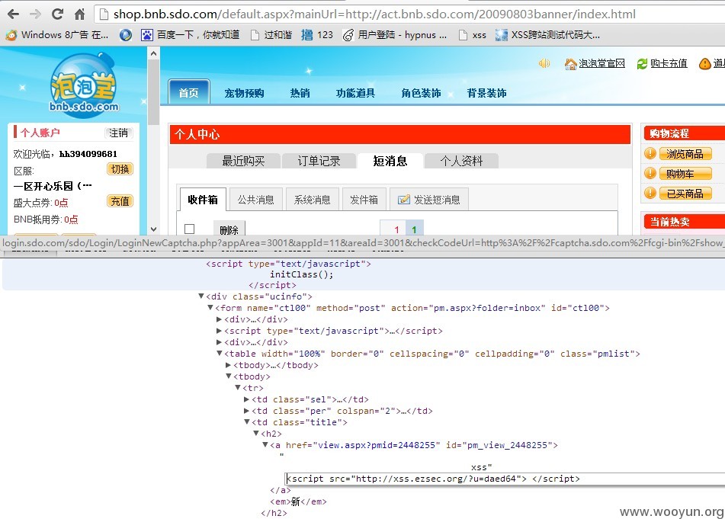Click the 切换 server switch button

point(120,169)
